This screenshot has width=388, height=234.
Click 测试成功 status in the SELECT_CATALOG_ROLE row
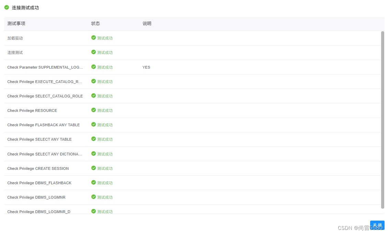click(105, 96)
